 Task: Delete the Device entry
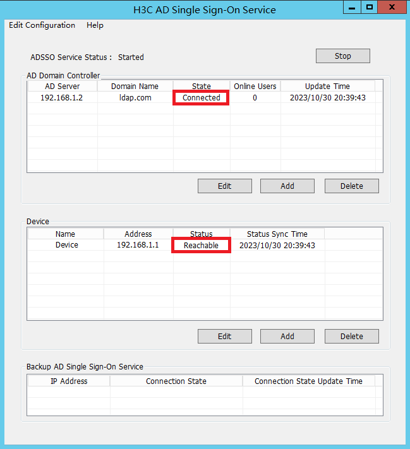(351, 336)
